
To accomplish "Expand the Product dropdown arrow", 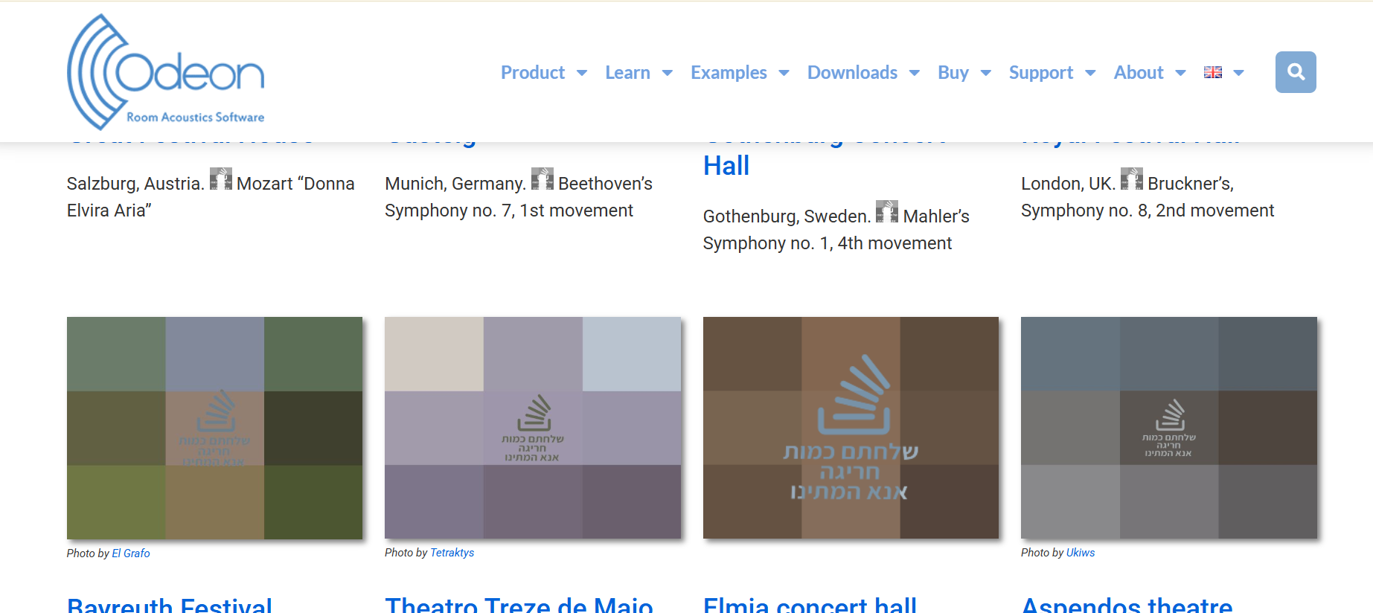I will tap(582, 73).
